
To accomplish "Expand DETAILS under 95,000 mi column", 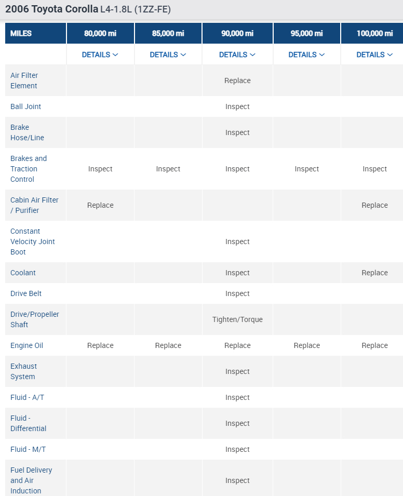I will pyautogui.click(x=306, y=55).
